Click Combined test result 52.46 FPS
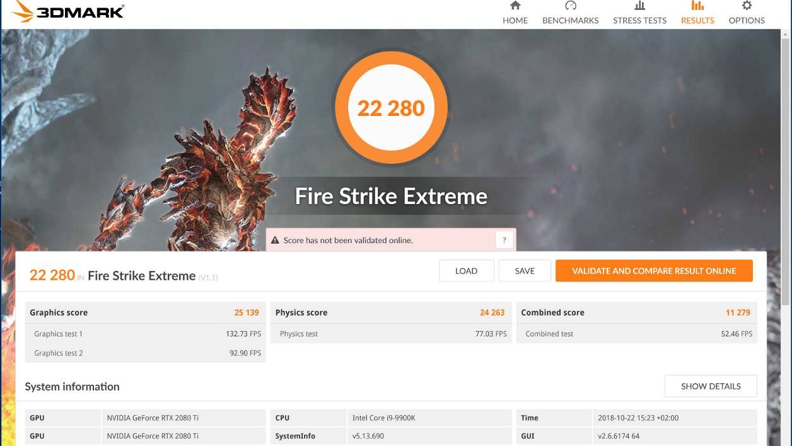The height and width of the screenshot is (446, 792). pyautogui.click(x=737, y=334)
